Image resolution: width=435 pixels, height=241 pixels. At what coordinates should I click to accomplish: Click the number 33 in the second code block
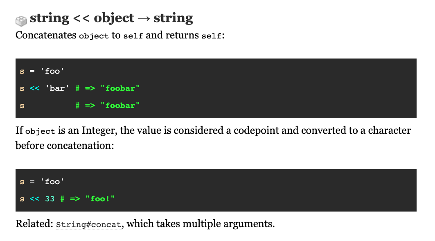click(x=50, y=199)
